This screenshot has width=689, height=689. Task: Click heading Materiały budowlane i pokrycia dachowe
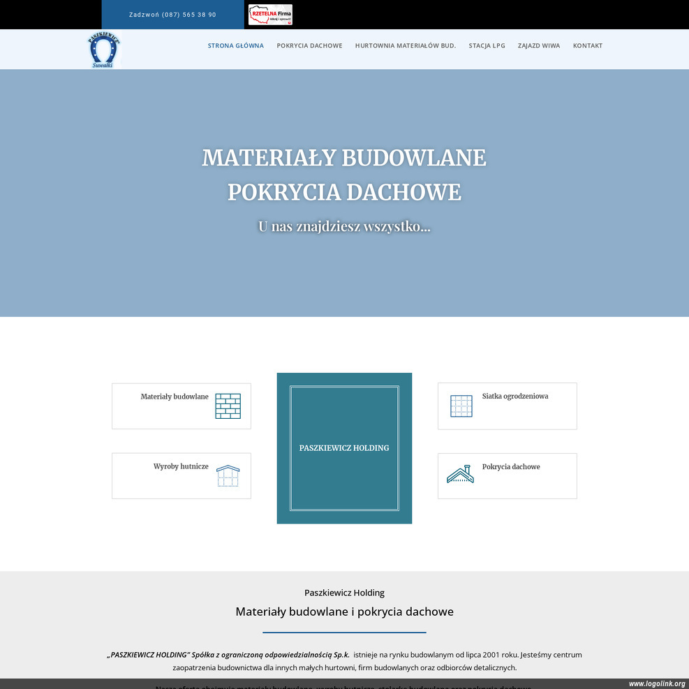(x=345, y=612)
